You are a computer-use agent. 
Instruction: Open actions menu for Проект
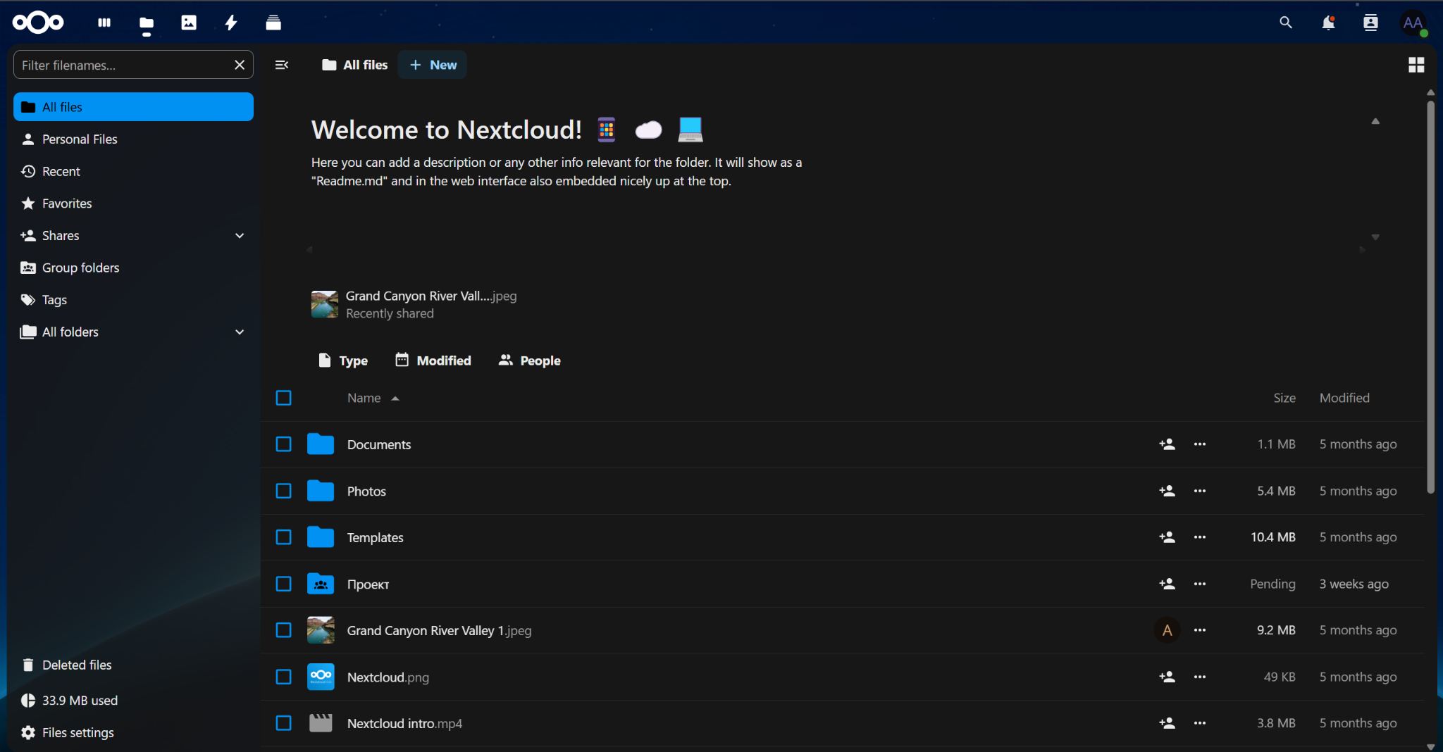coord(1200,584)
